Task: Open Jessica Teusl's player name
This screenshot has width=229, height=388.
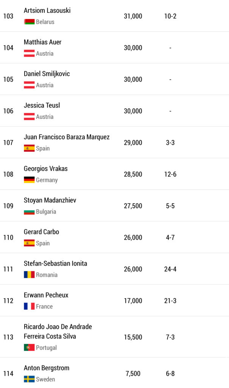Action: click(x=42, y=105)
